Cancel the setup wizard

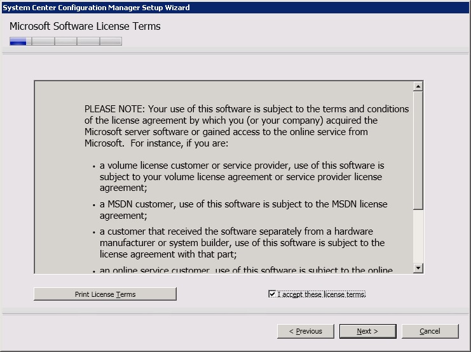[x=430, y=331]
